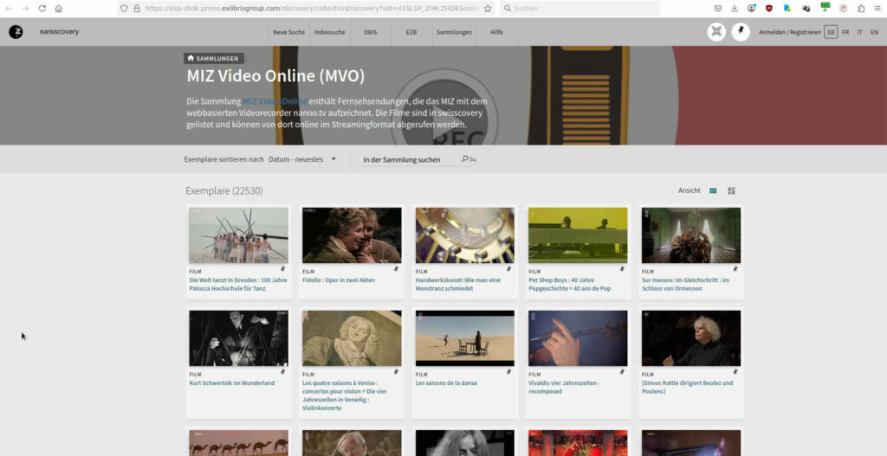Viewport: 887px width, 456px height.
Task: Click home icon in Sammlungen breadcrumb
Action: pyautogui.click(x=191, y=58)
